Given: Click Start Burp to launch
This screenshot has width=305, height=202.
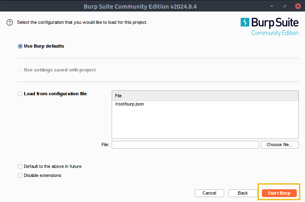Looking at the screenshot, I should coord(279,193).
